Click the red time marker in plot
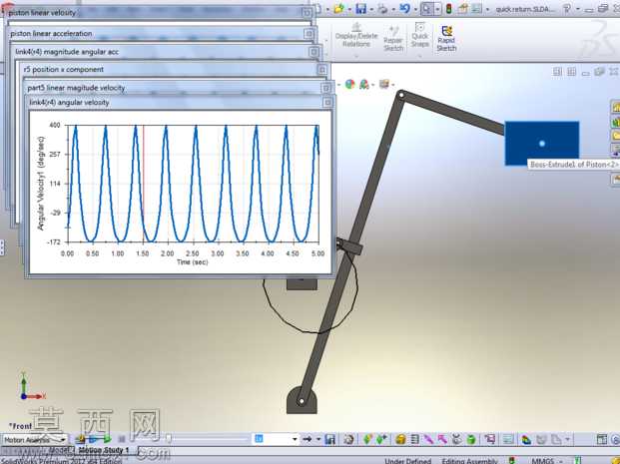The height and width of the screenshot is (464, 620). click(x=144, y=184)
